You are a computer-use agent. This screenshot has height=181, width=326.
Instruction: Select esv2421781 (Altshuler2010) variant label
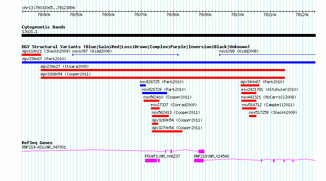(270, 89)
